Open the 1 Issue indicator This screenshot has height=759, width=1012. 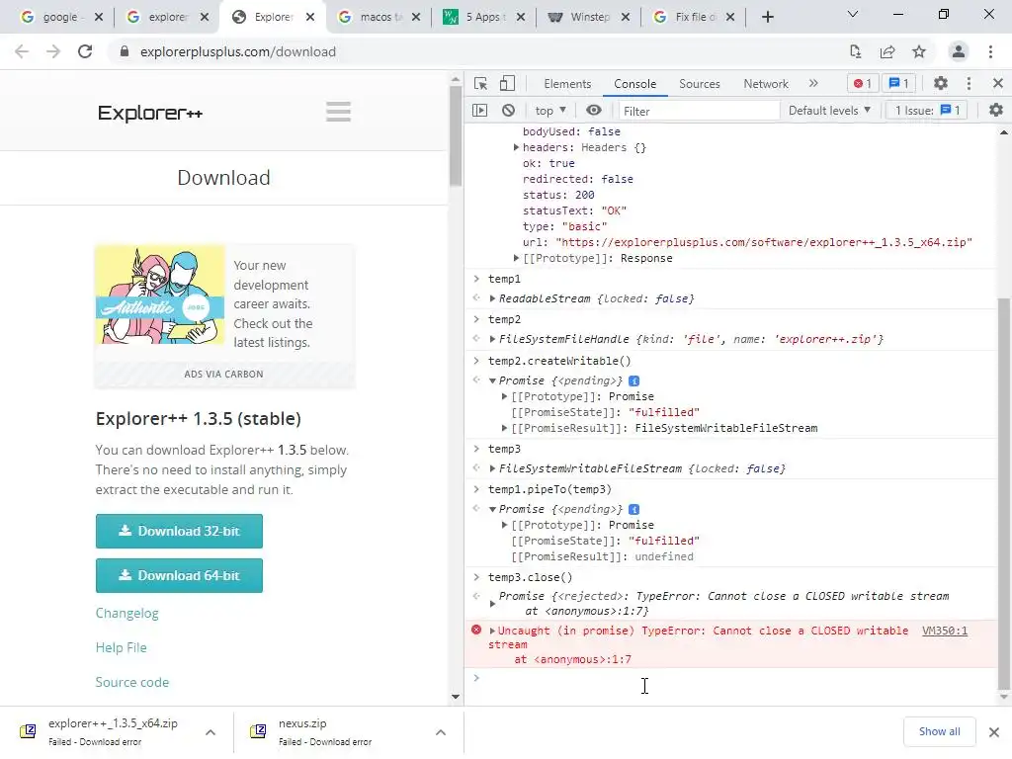(927, 111)
